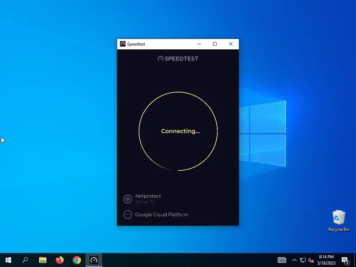Launch Google Chrome from the taskbar
Screen dimensions: 356x267
click(77, 260)
